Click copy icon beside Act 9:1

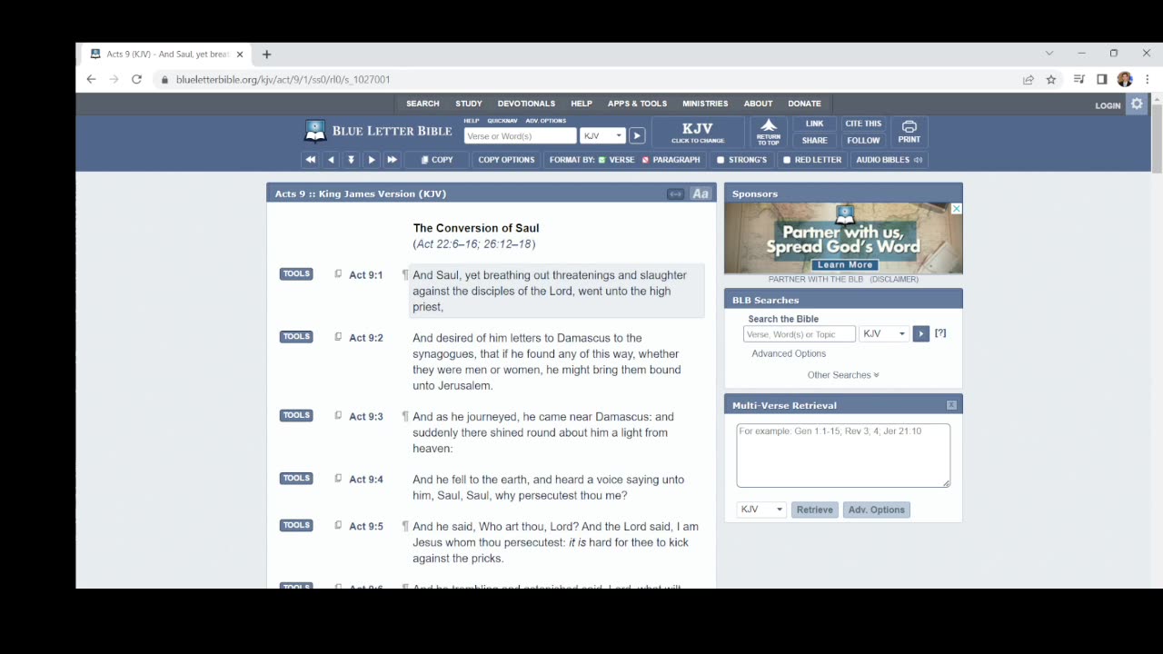point(338,274)
